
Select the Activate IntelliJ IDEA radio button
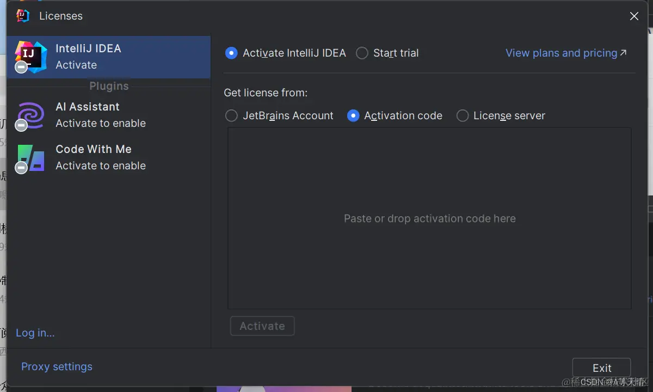[x=231, y=53]
